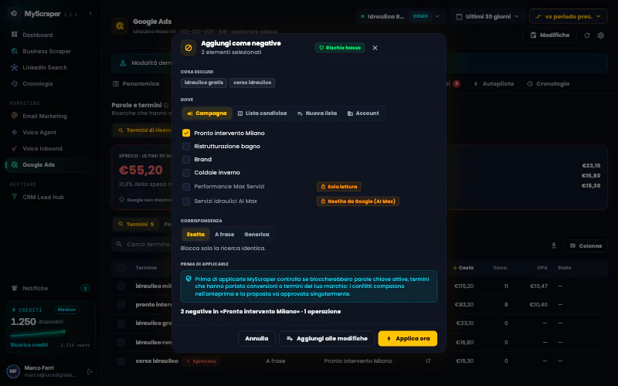
Task: Check the Caldaie inverno campaign
Action: (x=186, y=172)
